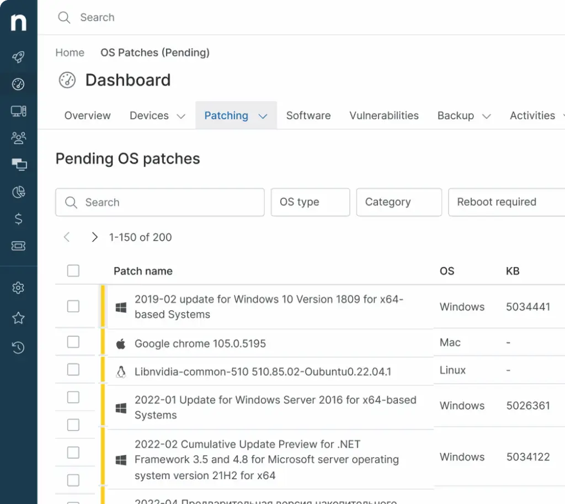Click the magnifier icon in patch search field

[x=71, y=202]
